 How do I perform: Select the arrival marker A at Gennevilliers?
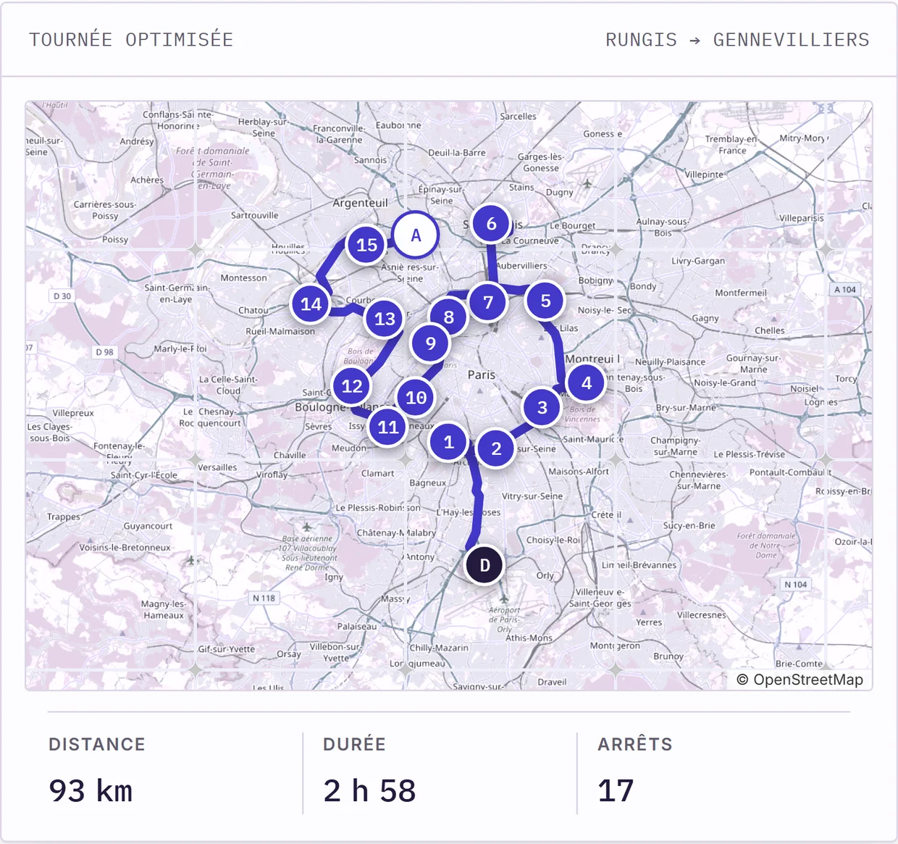point(416,235)
